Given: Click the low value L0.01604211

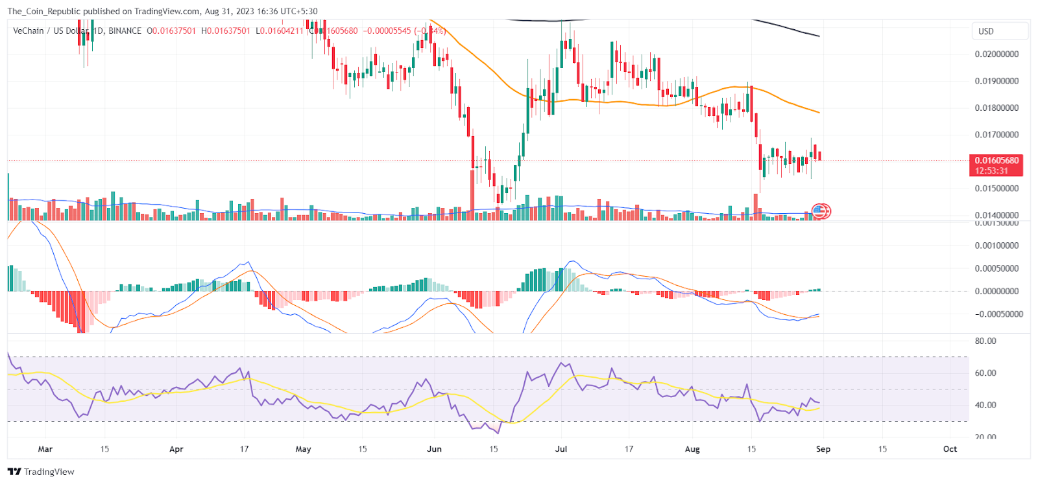Looking at the screenshot, I should click(x=280, y=30).
